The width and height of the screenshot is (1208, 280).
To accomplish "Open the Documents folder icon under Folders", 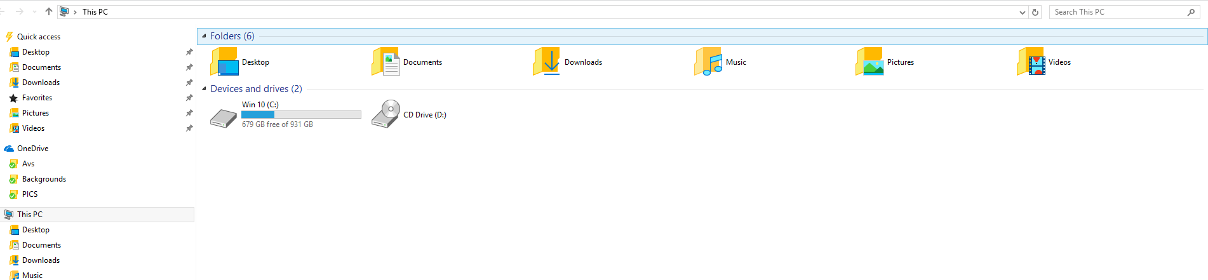I will point(386,62).
